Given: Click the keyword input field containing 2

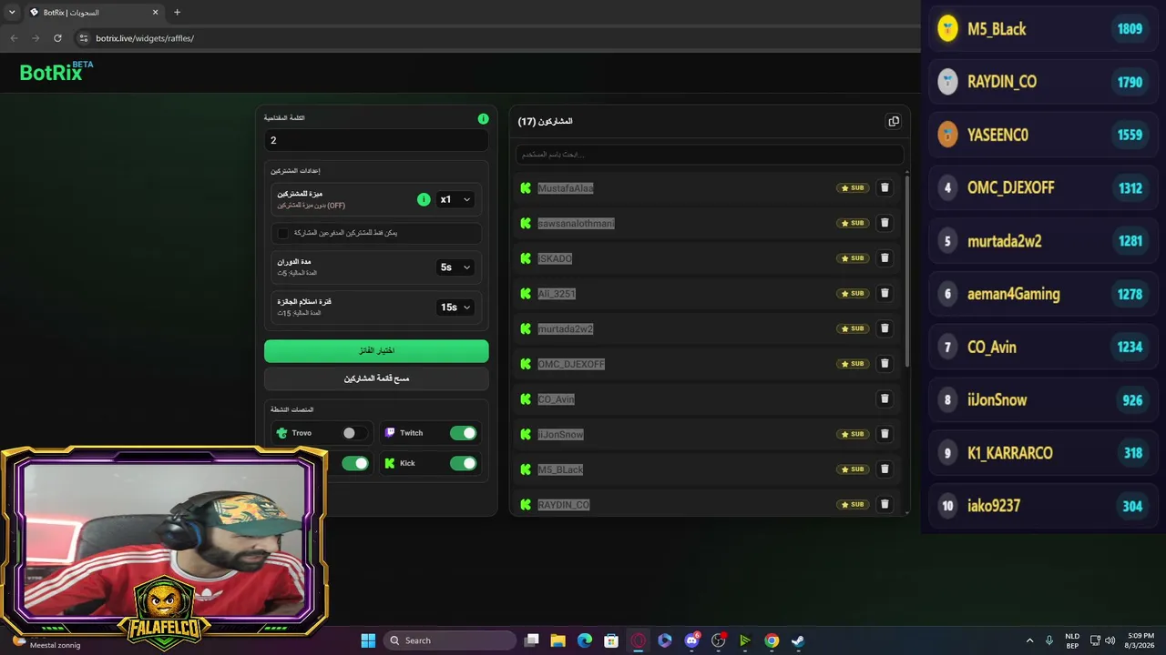Looking at the screenshot, I should pos(376,140).
